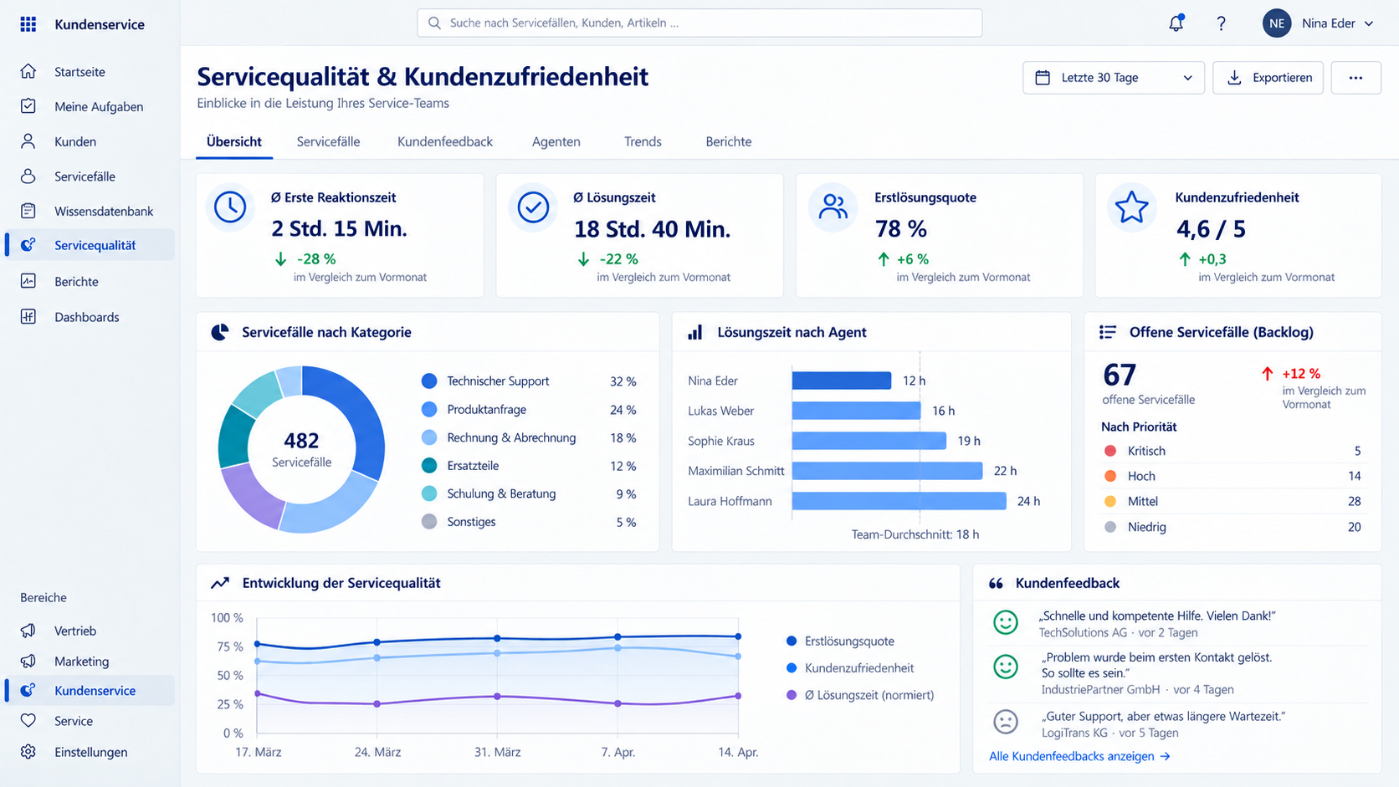Screen dimensions: 1399x787
Task: Click the trend line icon beside Entwicklung der Servicequalität
Action: pos(220,583)
